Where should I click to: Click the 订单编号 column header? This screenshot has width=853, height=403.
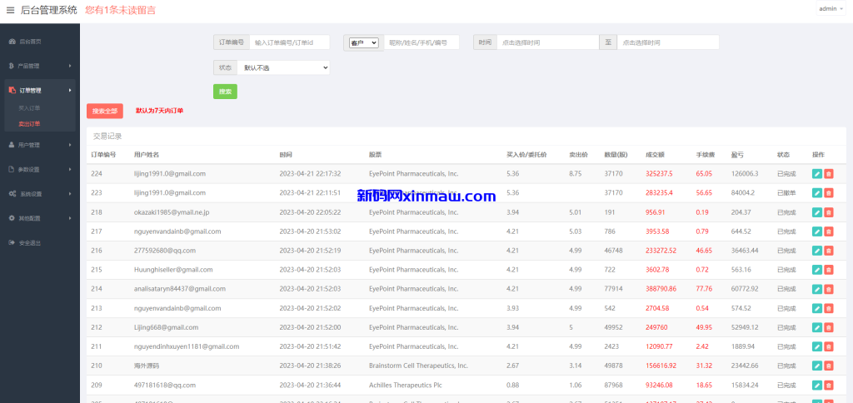(x=102, y=155)
